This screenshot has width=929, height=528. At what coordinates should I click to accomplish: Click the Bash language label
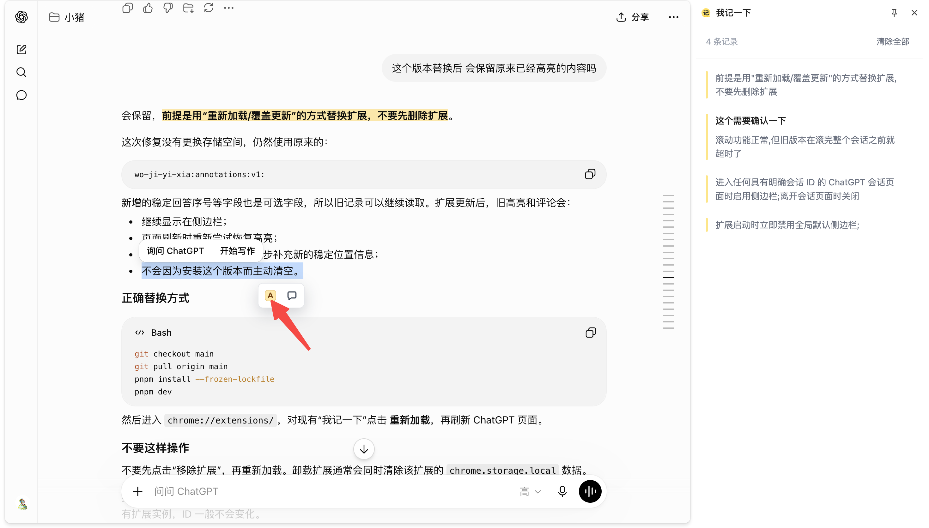(x=161, y=333)
